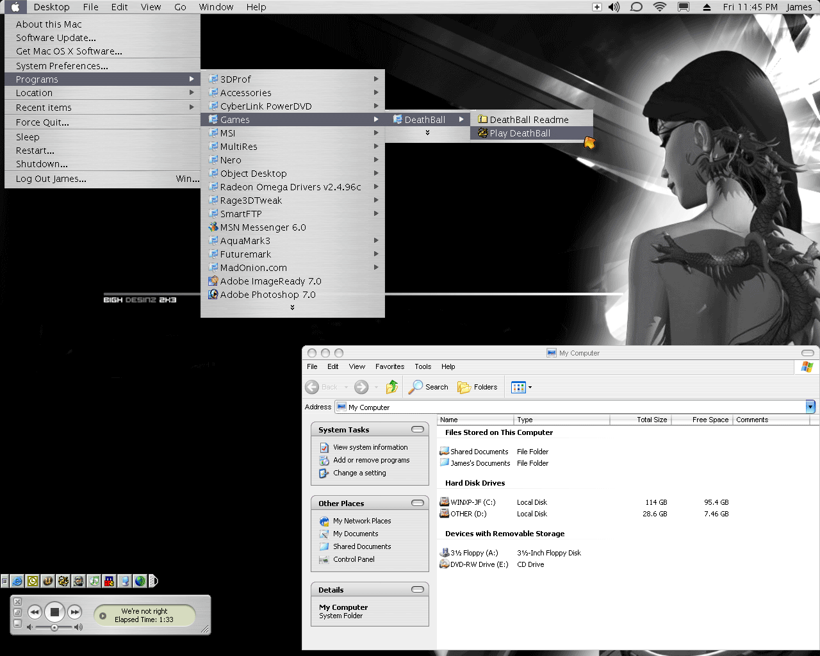
Task: Open the soldier face dock icon
Action: (79, 581)
